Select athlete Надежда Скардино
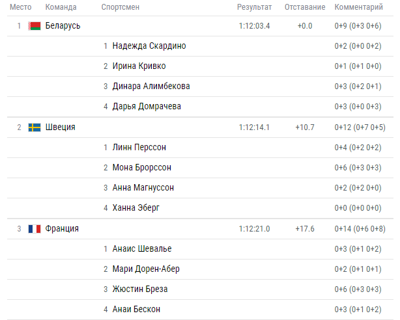 click(149, 46)
